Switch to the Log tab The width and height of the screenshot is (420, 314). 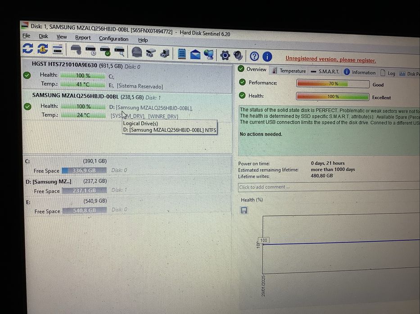coord(388,73)
